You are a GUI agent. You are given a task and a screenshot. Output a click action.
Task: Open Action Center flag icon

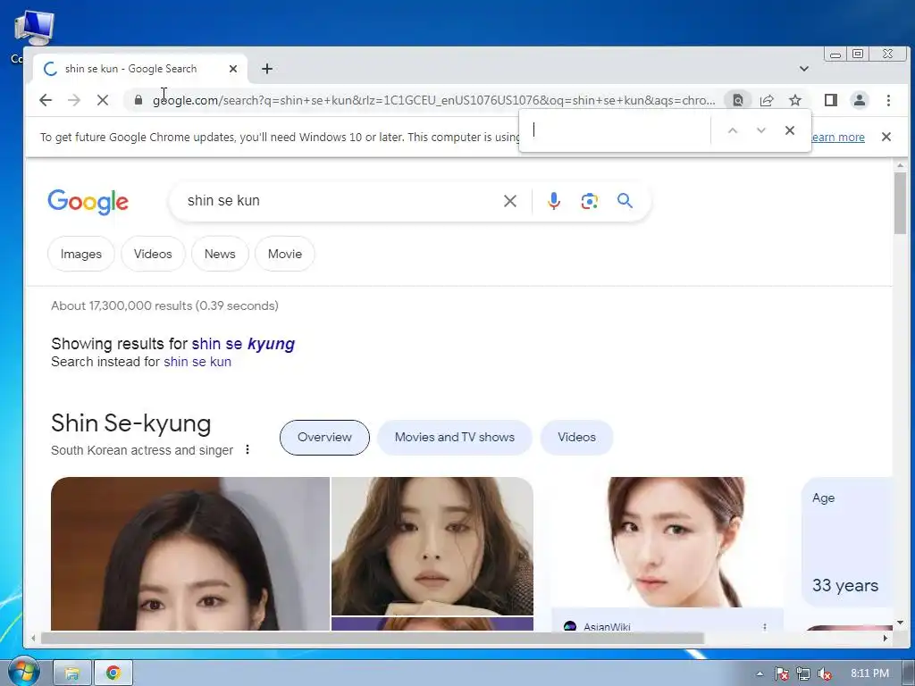click(x=781, y=673)
